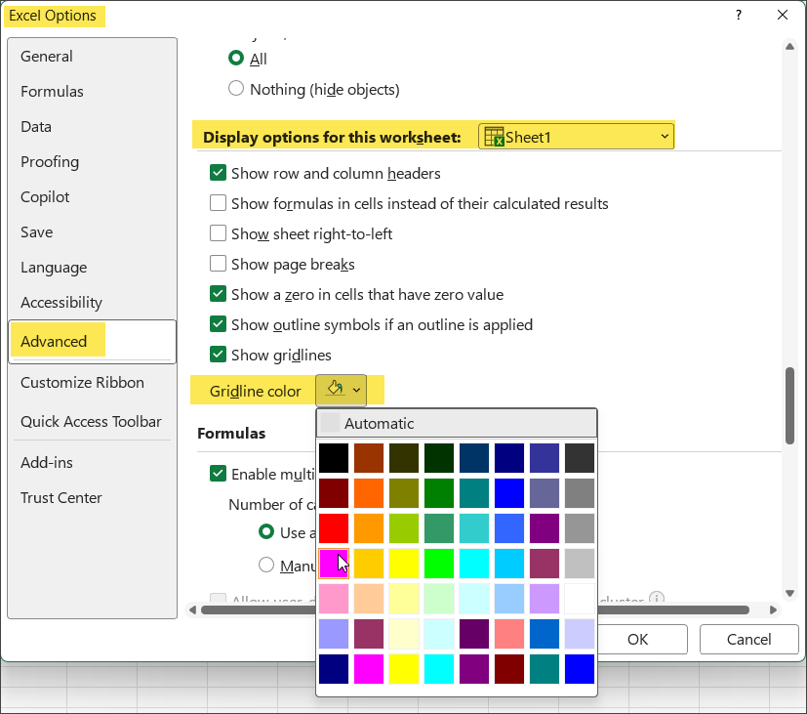
Task: Pick the coral swatch in sixth row
Action: tap(509, 634)
